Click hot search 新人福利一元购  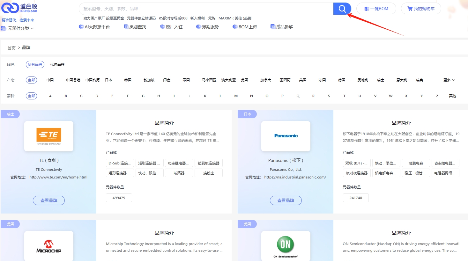coord(203,18)
